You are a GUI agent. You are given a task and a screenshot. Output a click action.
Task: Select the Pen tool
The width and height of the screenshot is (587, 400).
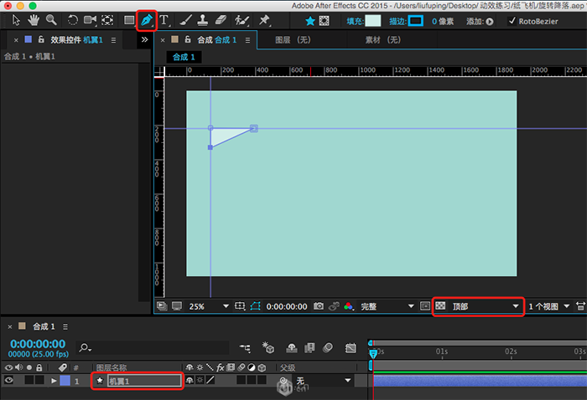147,21
